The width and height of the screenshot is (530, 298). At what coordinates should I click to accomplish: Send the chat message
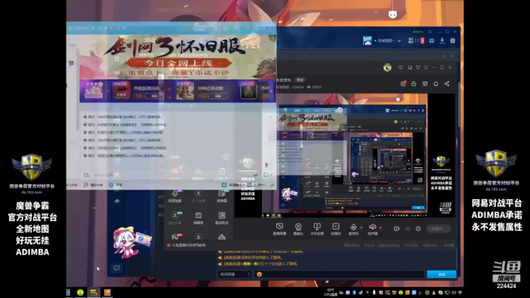(441, 274)
